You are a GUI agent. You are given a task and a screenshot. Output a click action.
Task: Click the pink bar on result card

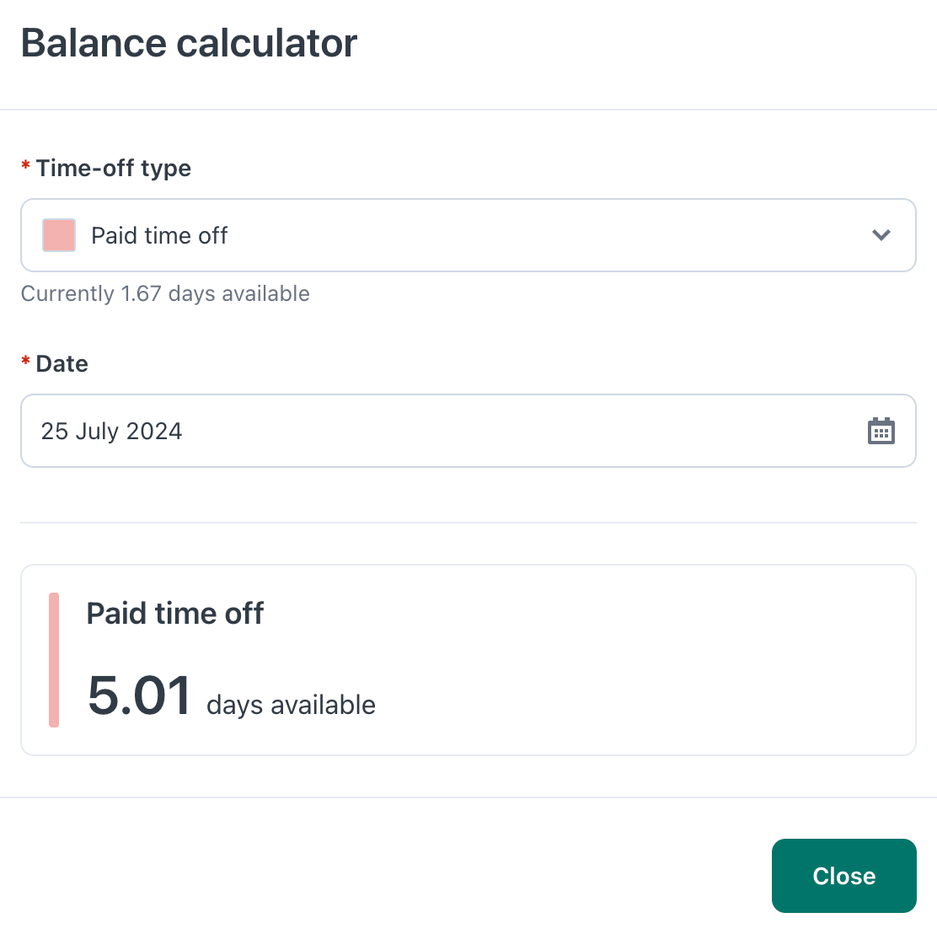[x=54, y=659]
